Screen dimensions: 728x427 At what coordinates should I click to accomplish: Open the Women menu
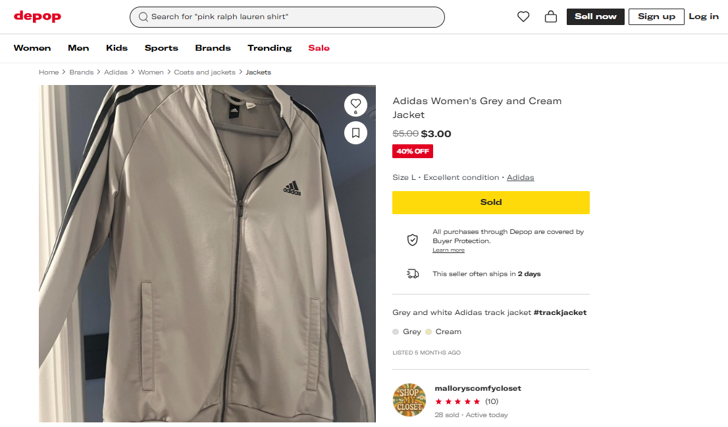(x=32, y=48)
